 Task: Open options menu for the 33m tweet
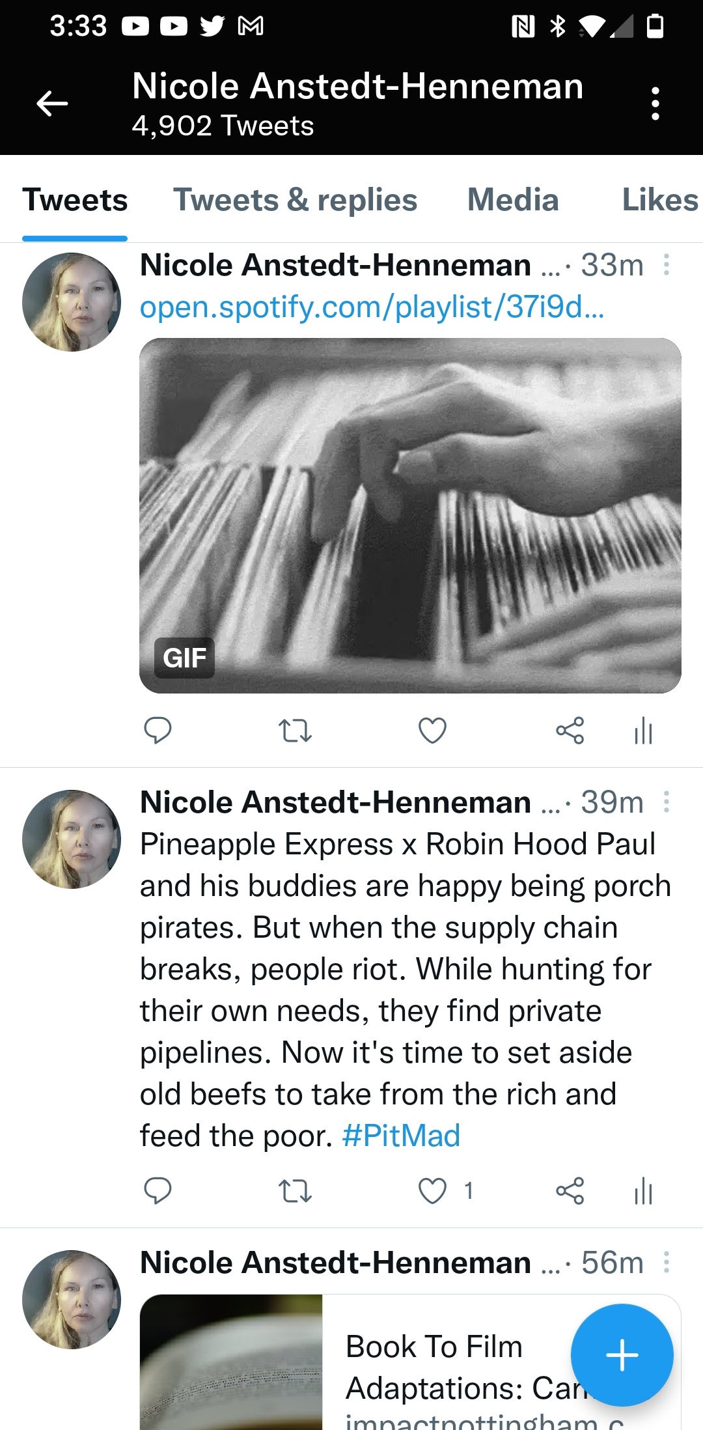(x=667, y=264)
